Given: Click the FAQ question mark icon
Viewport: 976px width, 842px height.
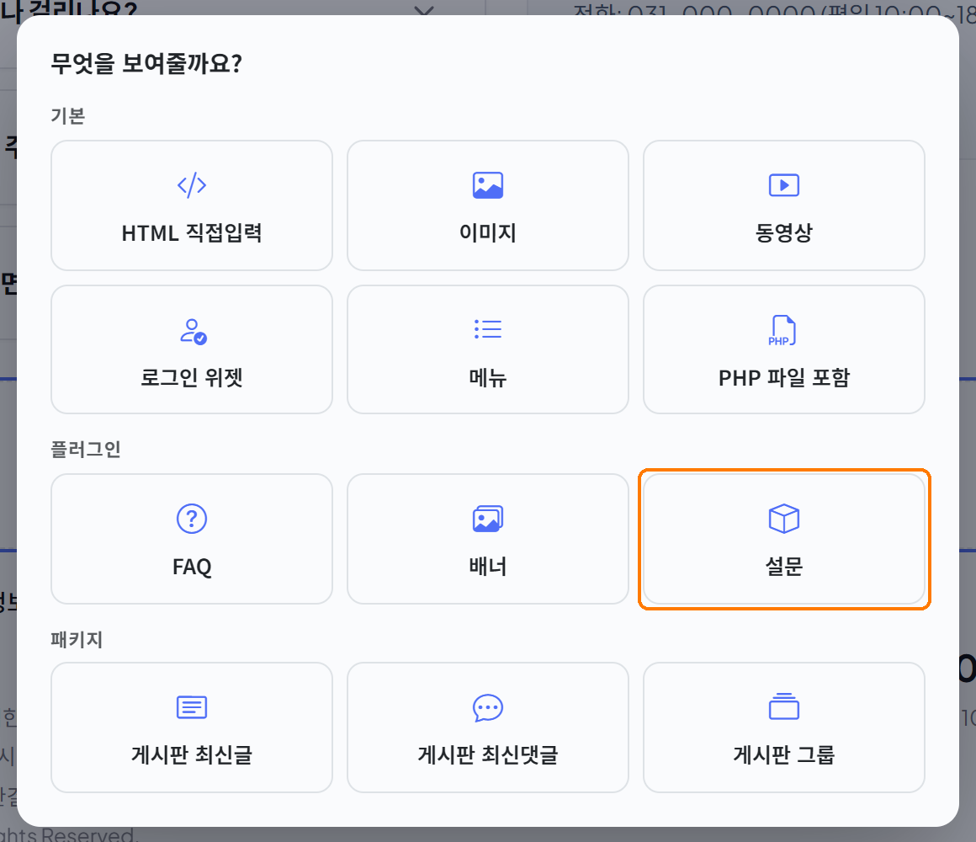Looking at the screenshot, I should tap(192, 519).
